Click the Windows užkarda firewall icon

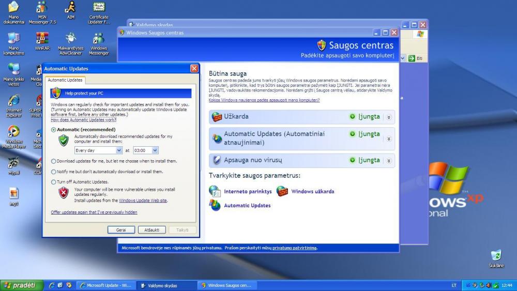coord(282,191)
